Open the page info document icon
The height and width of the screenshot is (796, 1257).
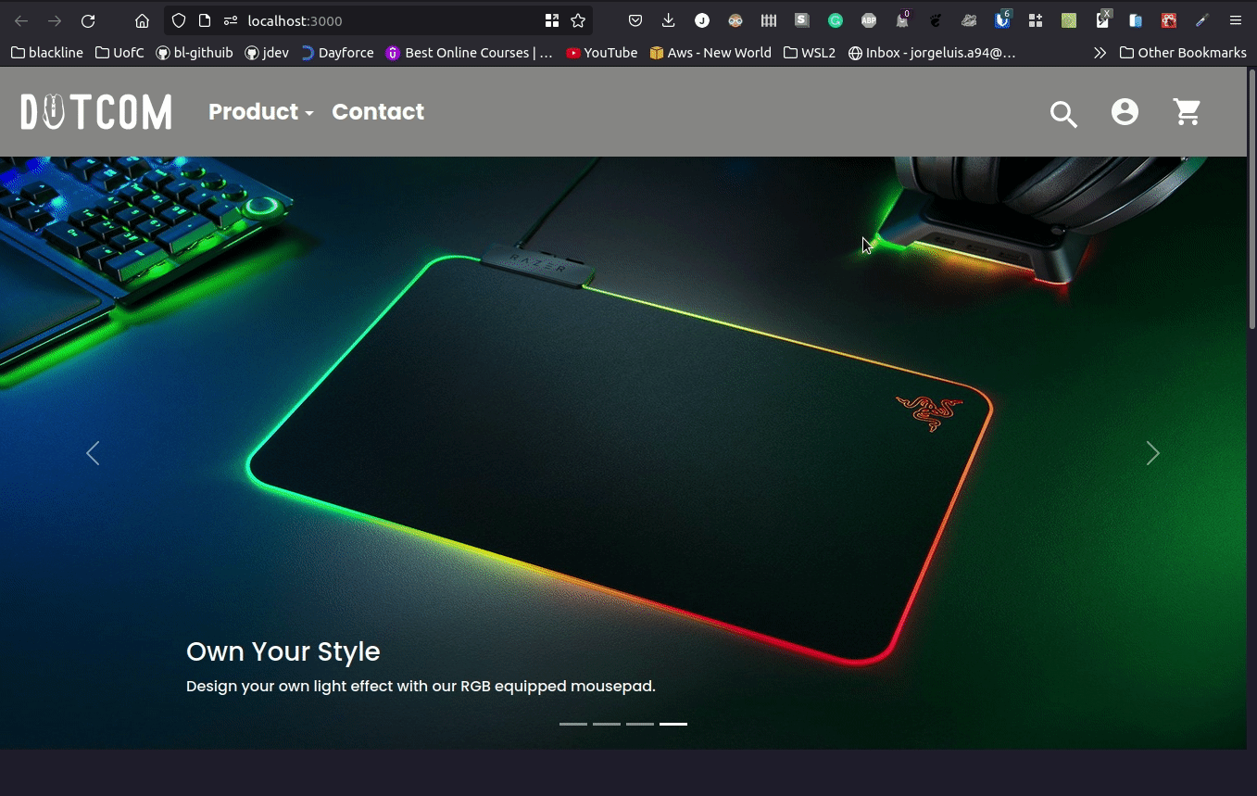click(205, 20)
